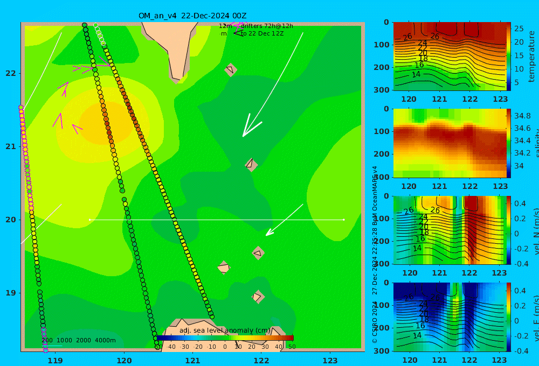This screenshot has width=539, height=366.
Task: Click the 50 value on sea level colorbar
Action: coord(292,347)
